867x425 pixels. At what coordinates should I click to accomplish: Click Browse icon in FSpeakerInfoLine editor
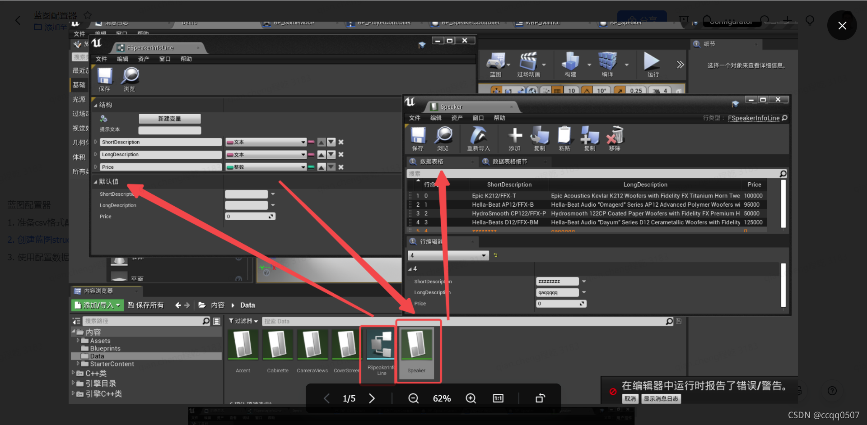point(130,79)
